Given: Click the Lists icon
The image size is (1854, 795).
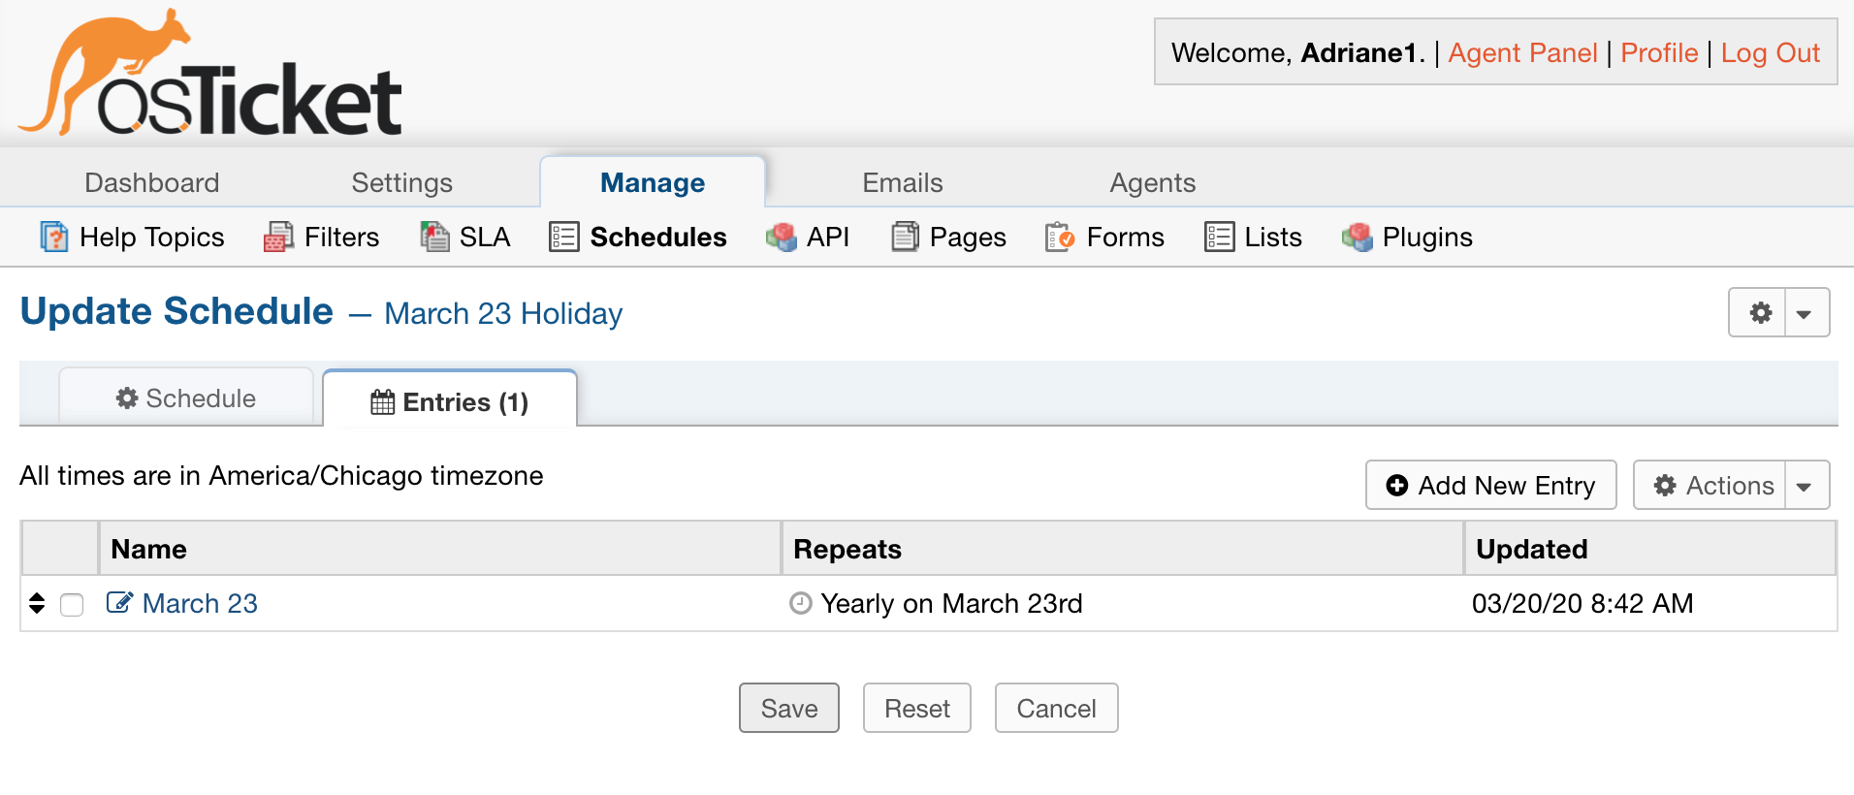Looking at the screenshot, I should 1219,237.
